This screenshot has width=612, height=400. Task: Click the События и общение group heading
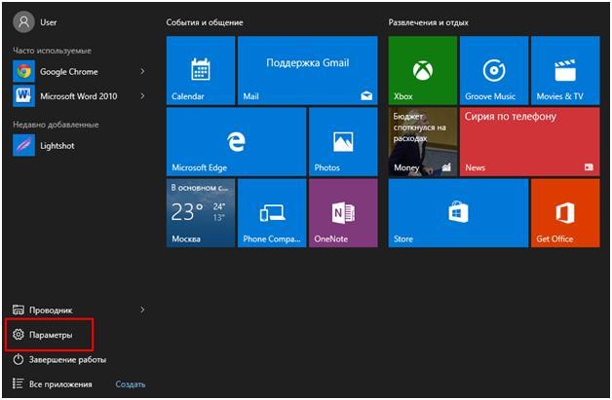205,22
